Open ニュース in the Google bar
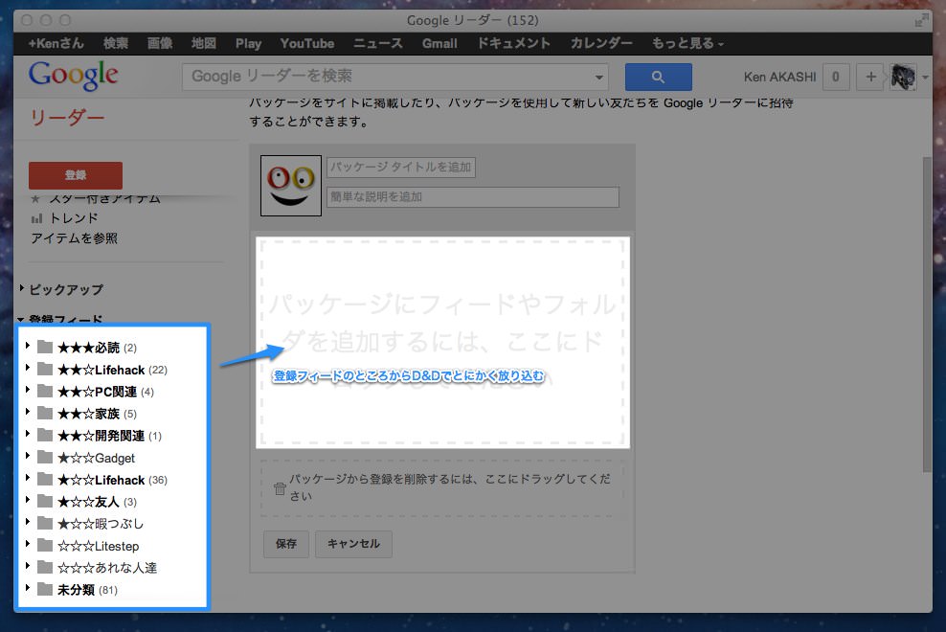Image resolution: width=946 pixels, height=632 pixels. pyautogui.click(x=377, y=43)
